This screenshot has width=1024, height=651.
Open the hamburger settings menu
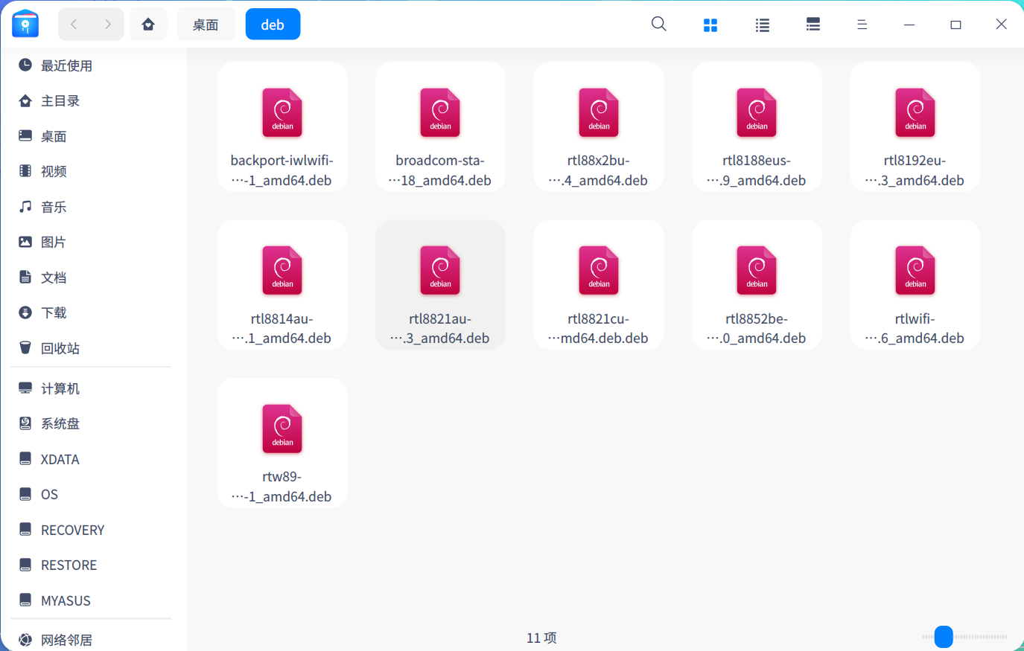point(862,24)
